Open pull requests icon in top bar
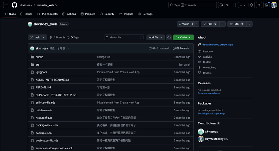This screenshot has width=279, height=151. point(259,5)
